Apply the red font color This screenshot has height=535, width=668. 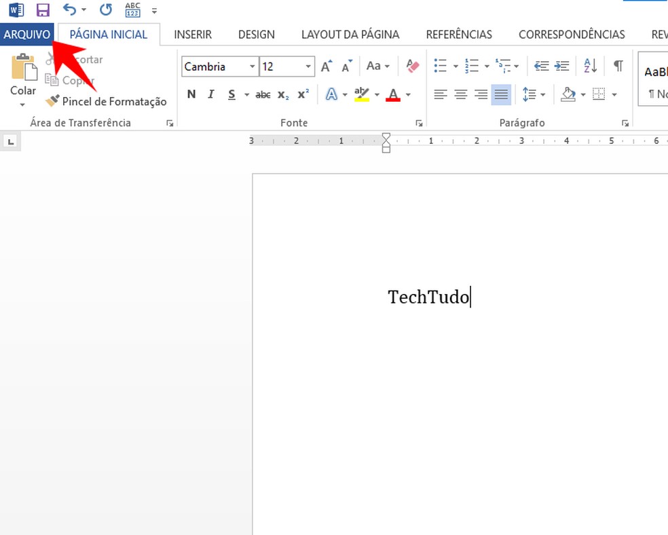(392, 94)
